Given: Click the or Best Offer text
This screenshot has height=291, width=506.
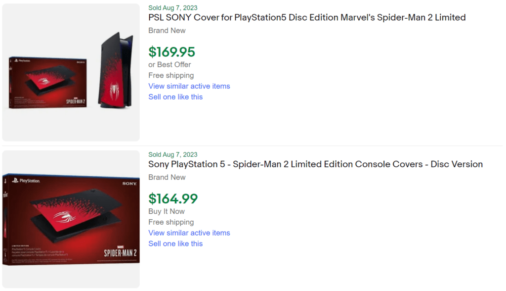Looking at the screenshot, I should tap(170, 64).
